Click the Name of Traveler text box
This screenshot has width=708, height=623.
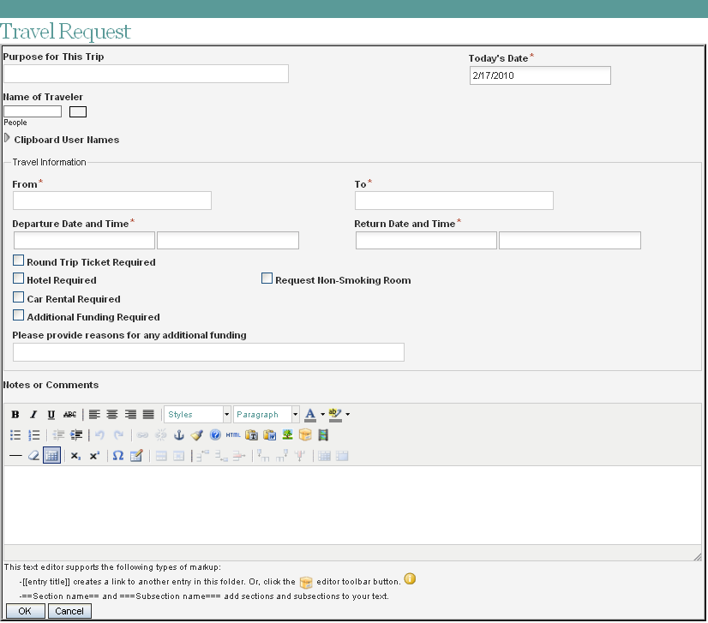pos(33,111)
